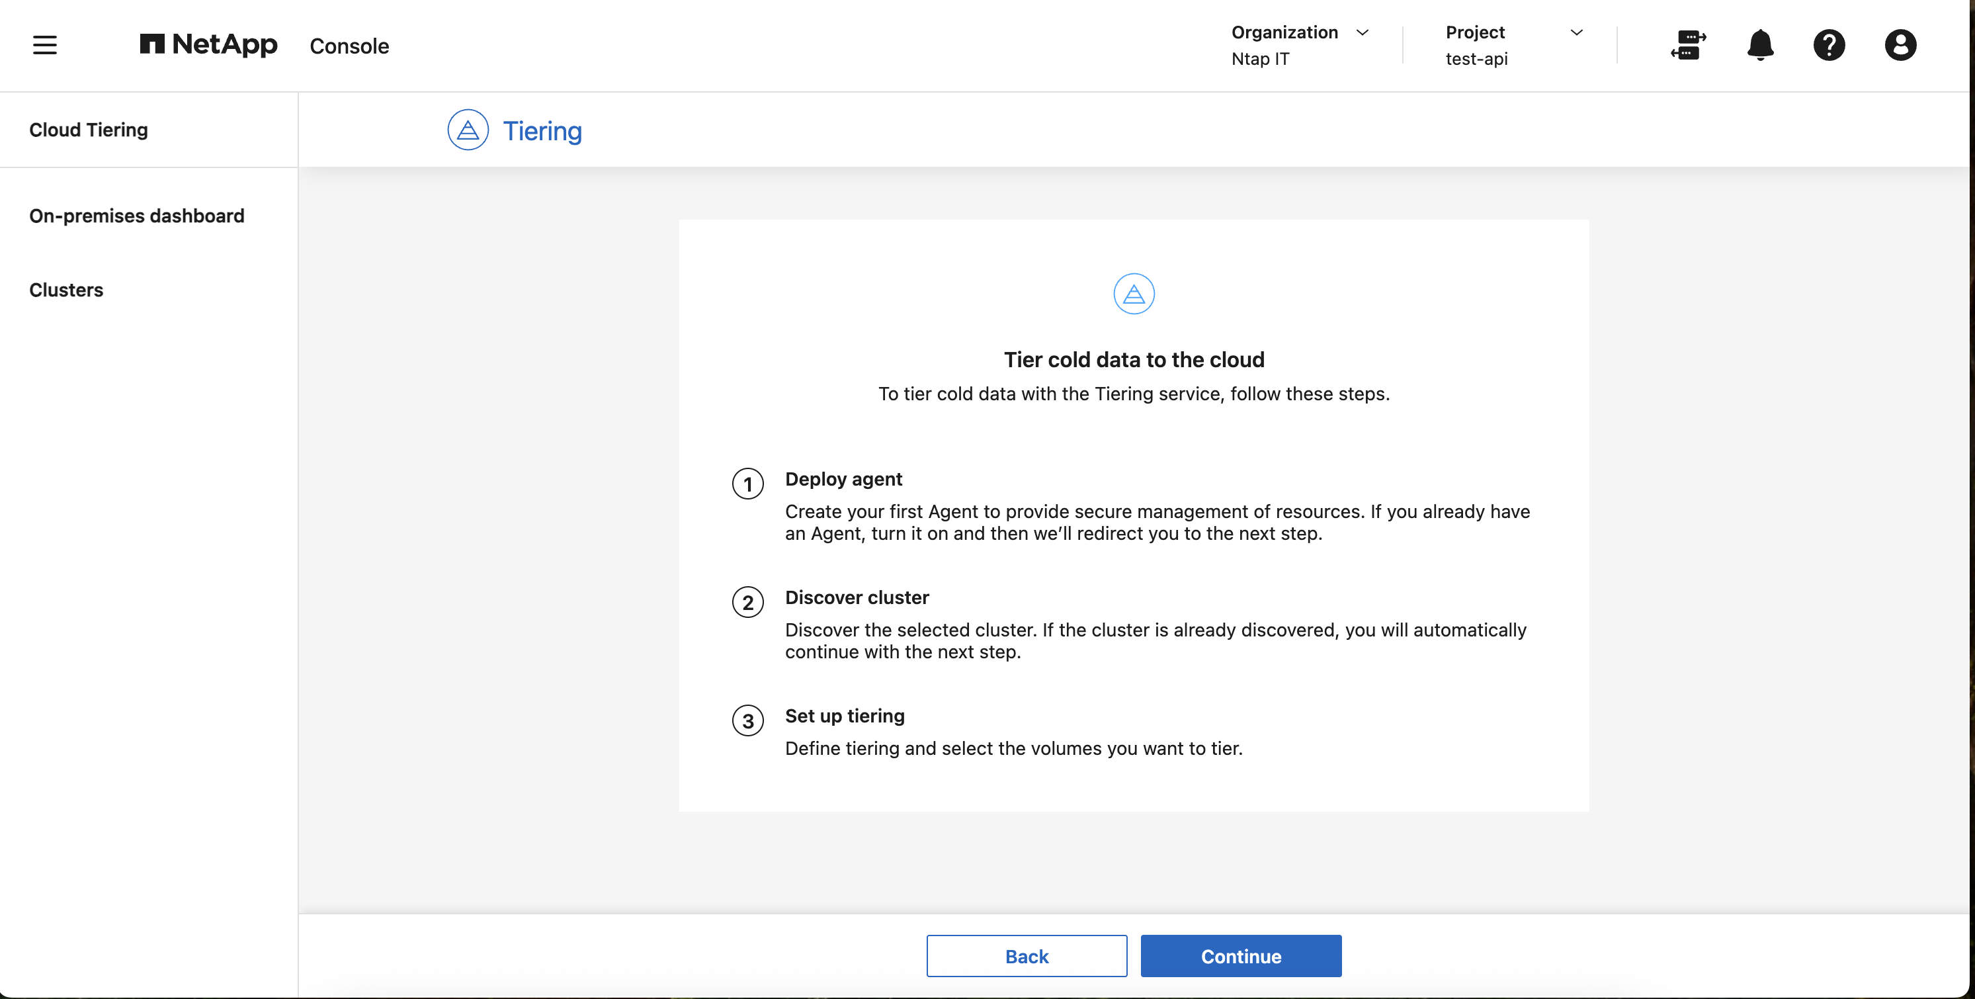Expand the Project dropdown chevron
This screenshot has height=999, width=1975.
point(1576,32)
